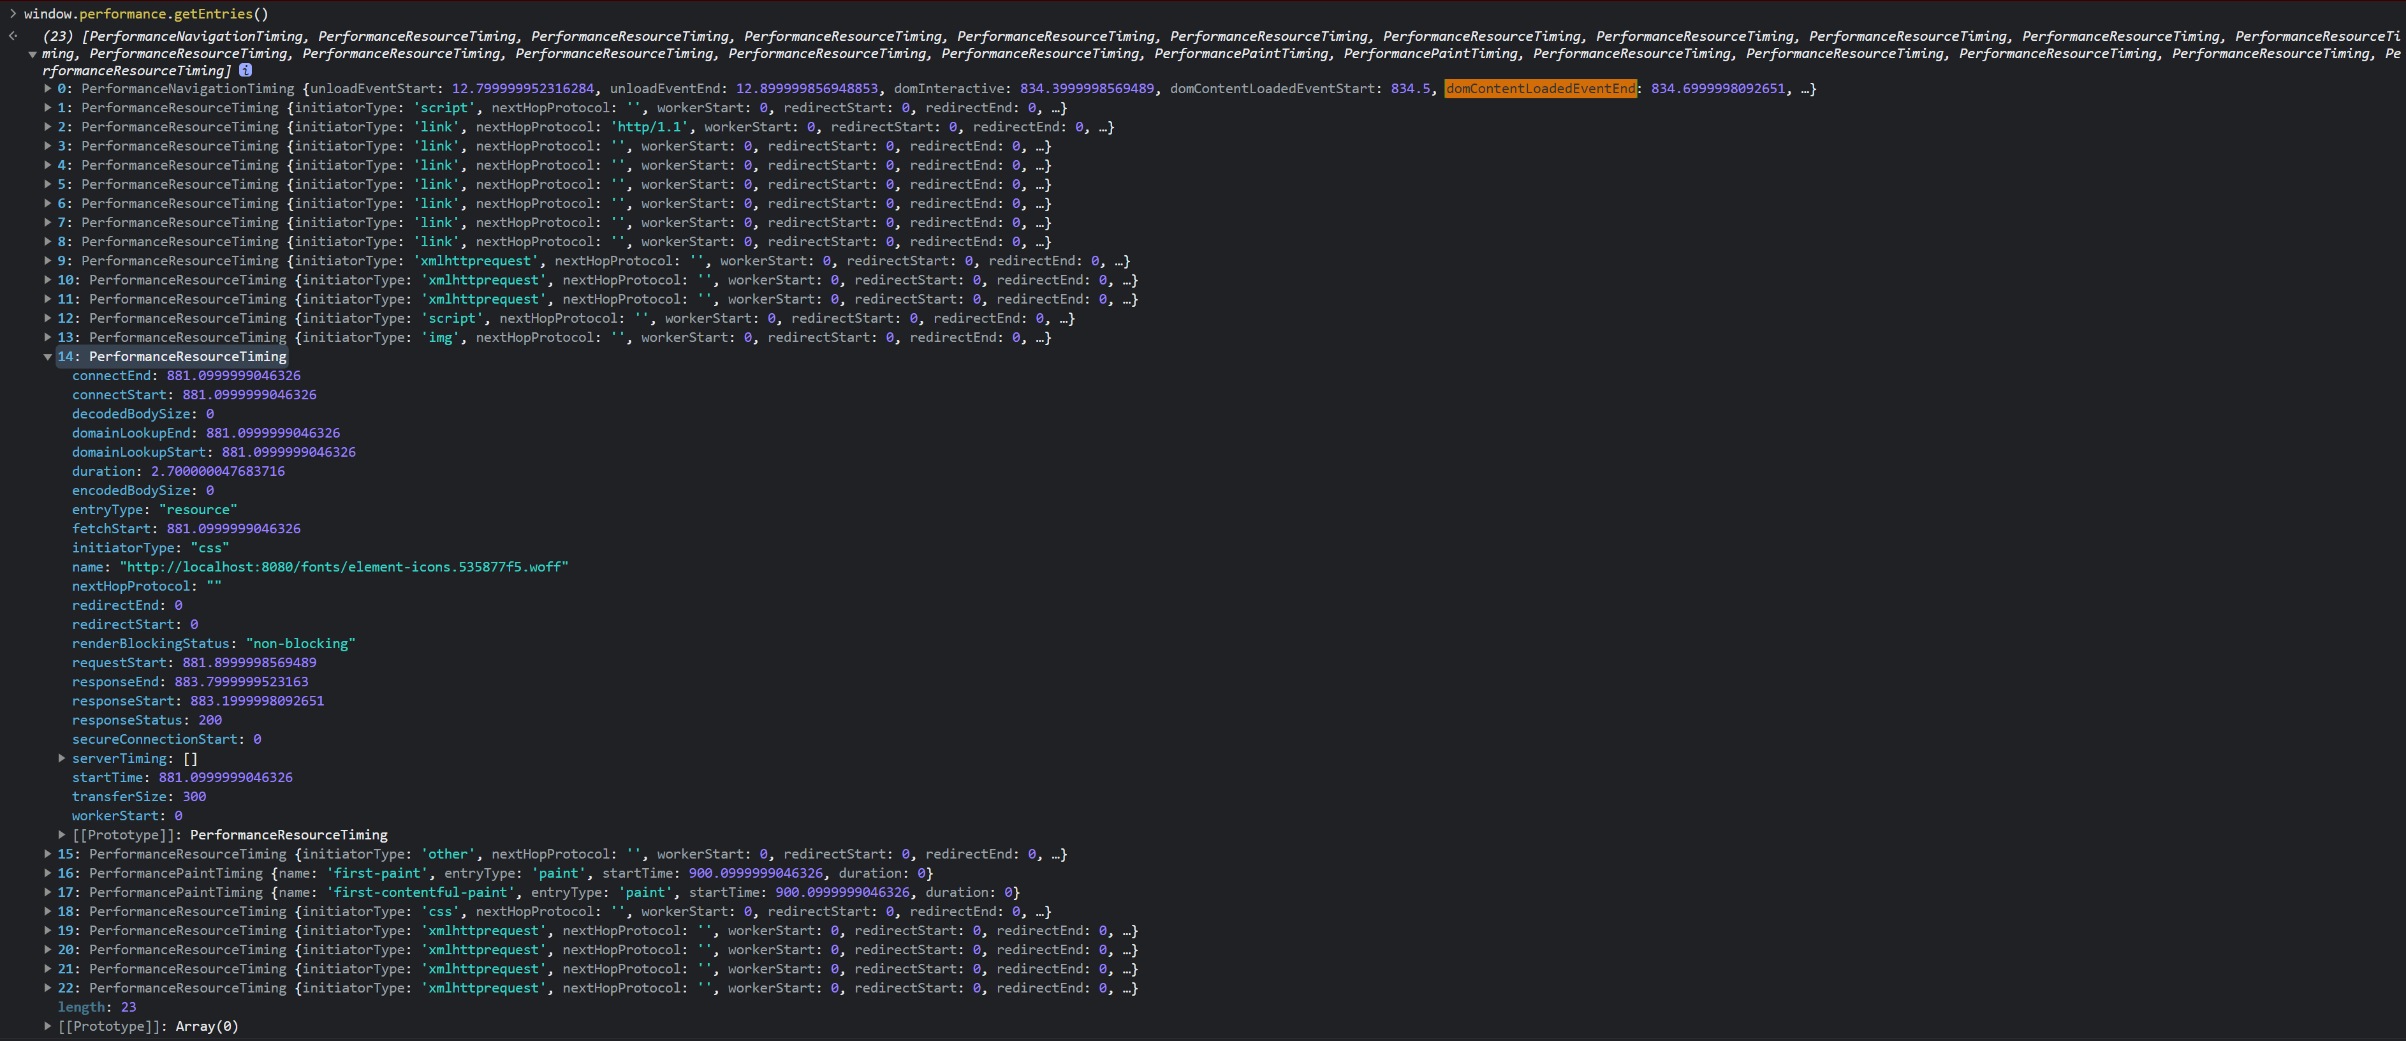This screenshot has height=1041, width=2406.
Task: Expand entry 19 xmlhttprequest resource timing
Action: click(x=48, y=931)
